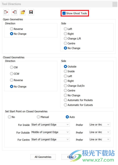118x165 pixels.
Task: Click the export settings icon
Action: click(6, 12)
